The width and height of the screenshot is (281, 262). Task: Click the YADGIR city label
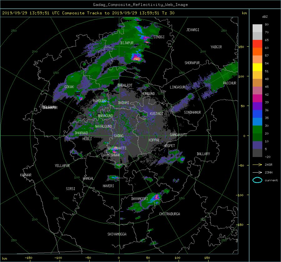216,47
